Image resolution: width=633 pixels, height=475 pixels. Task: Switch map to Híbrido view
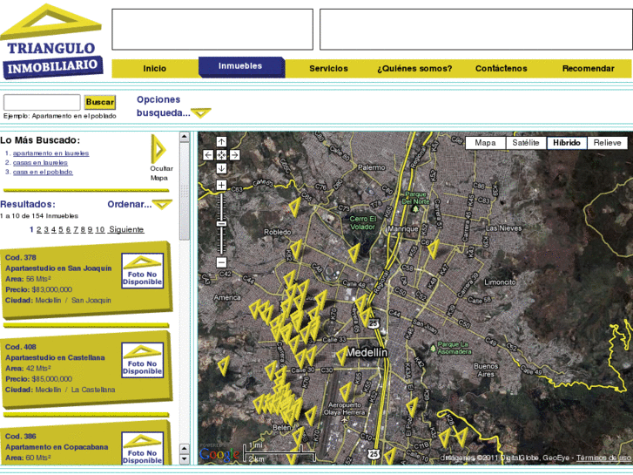coord(567,143)
